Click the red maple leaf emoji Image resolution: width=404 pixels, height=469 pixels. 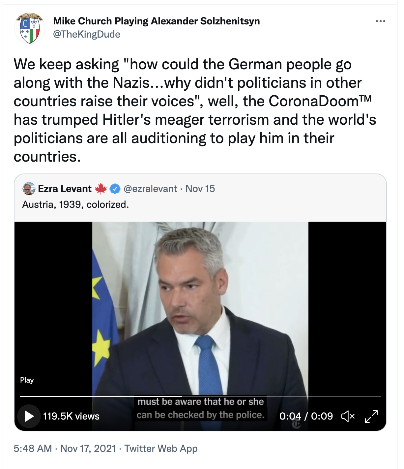(x=101, y=189)
